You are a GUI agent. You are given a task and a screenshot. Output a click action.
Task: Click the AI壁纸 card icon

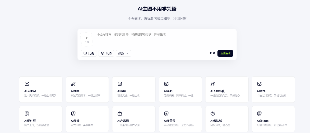tap(259, 84)
